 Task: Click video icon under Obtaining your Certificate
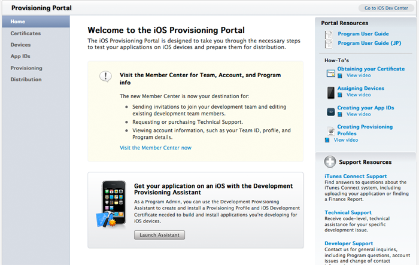(x=340, y=75)
